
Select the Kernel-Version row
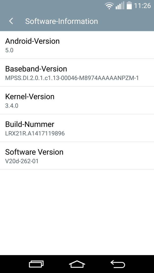(77, 100)
